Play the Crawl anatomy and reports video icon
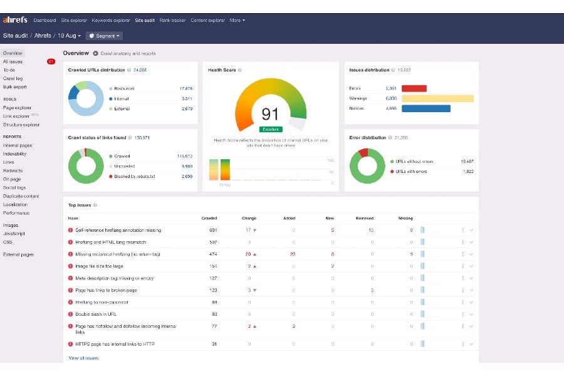 coord(95,53)
